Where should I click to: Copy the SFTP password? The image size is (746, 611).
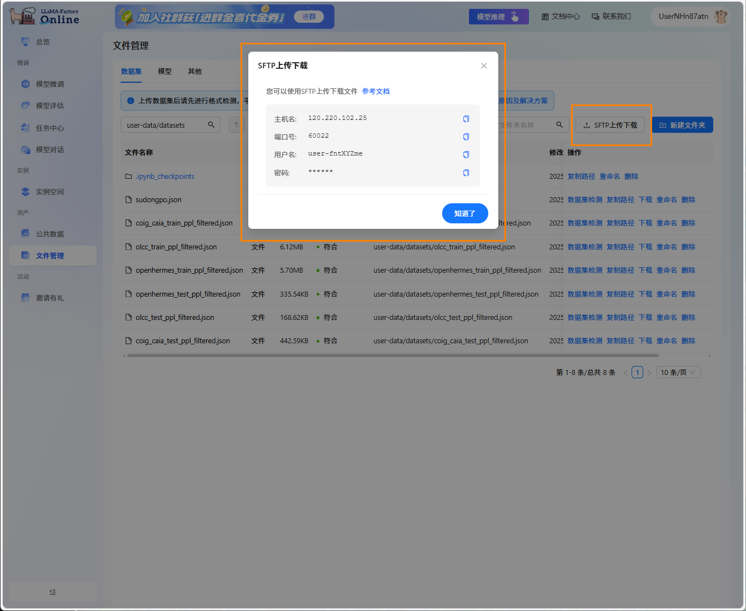[466, 173]
